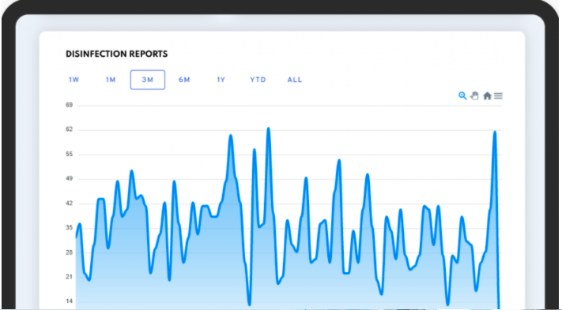Click the highest peak on the chart

[268, 128]
